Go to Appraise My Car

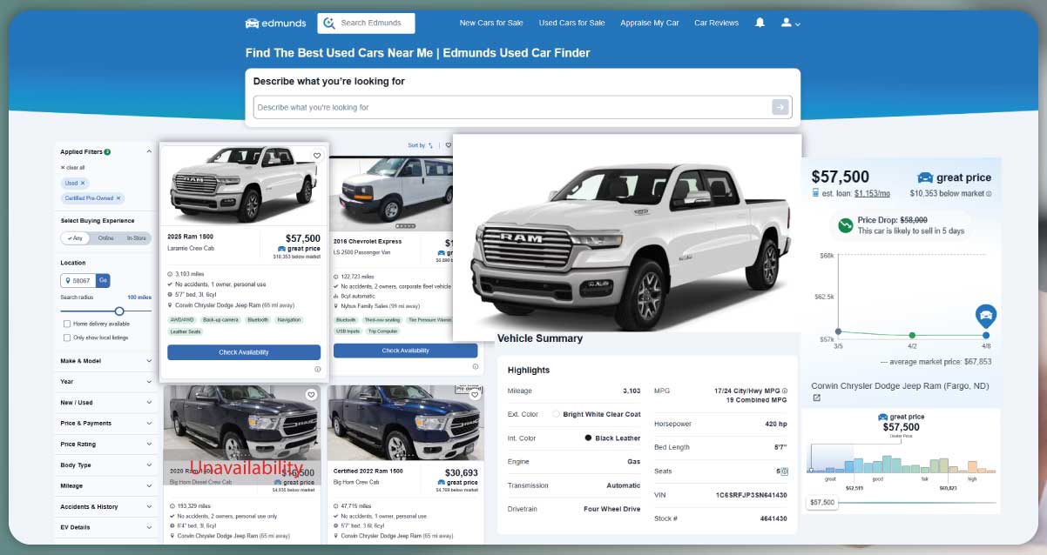click(x=650, y=23)
